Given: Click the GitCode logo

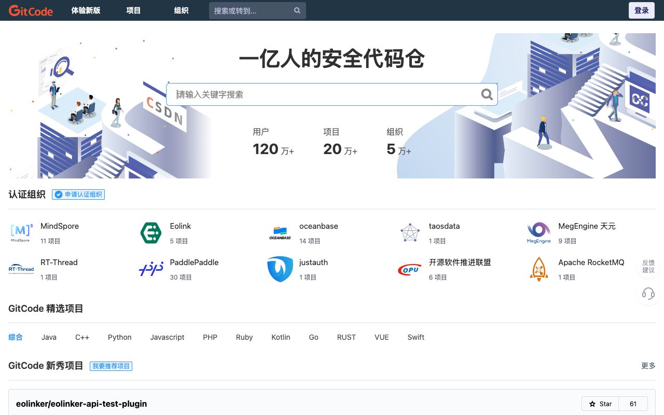Looking at the screenshot, I should pyautogui.click(x=31, y=10).
